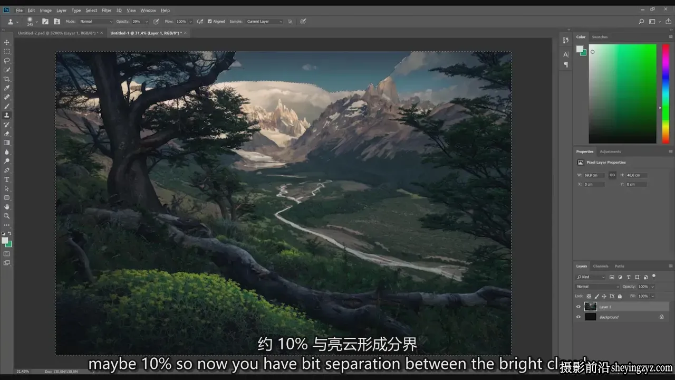The image size is (675, 380).
Task: Switch to the Channels tab
Action: [601, 266]
